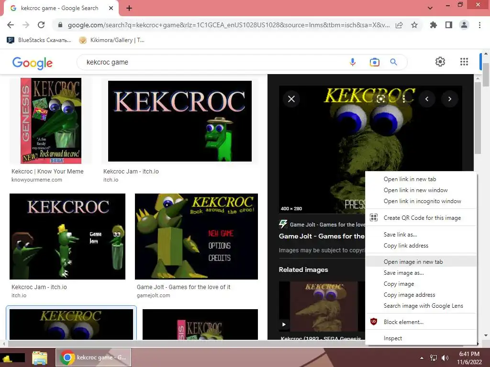The image size is (490, 367).
Task: Toggle the Chrome side panel
Action: coord(449,25)
